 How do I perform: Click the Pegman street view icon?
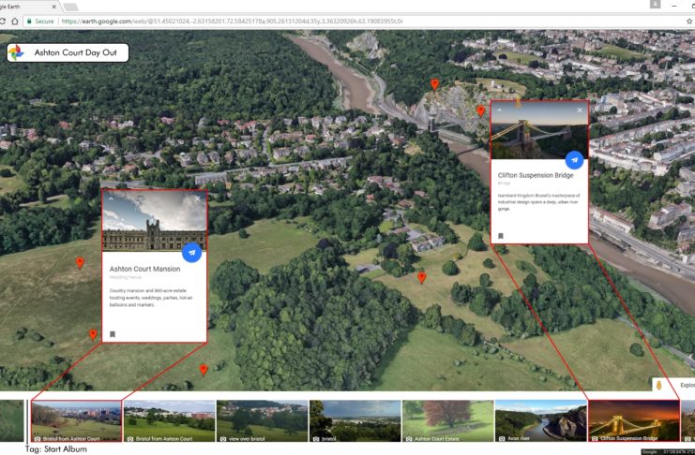(x=659, y=385)
